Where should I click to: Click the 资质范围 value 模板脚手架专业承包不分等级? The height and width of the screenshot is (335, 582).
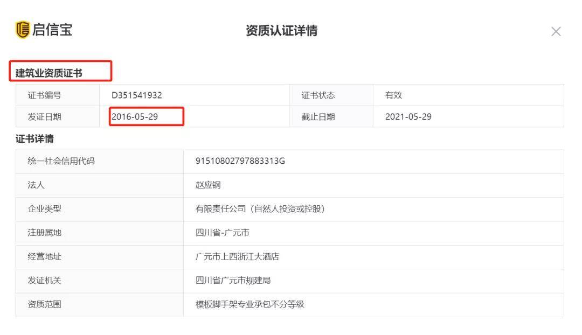click(x=250, y=304)
